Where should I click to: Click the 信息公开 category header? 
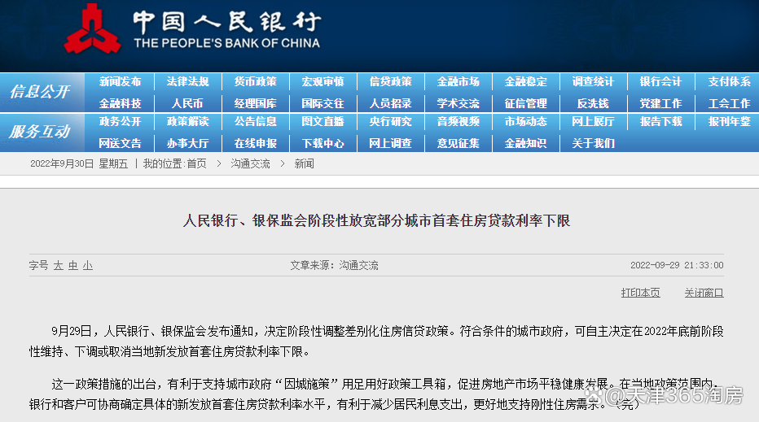click(40, 91)
